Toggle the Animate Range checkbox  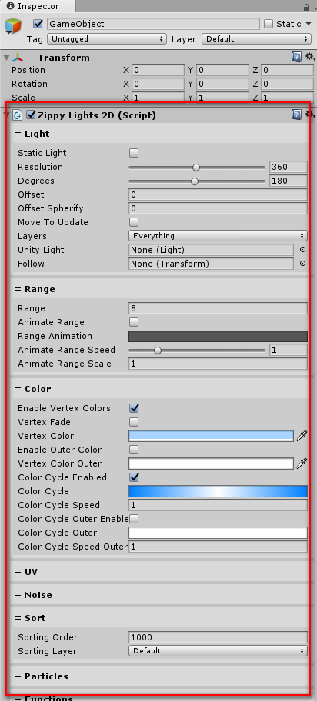pos(134,322)
